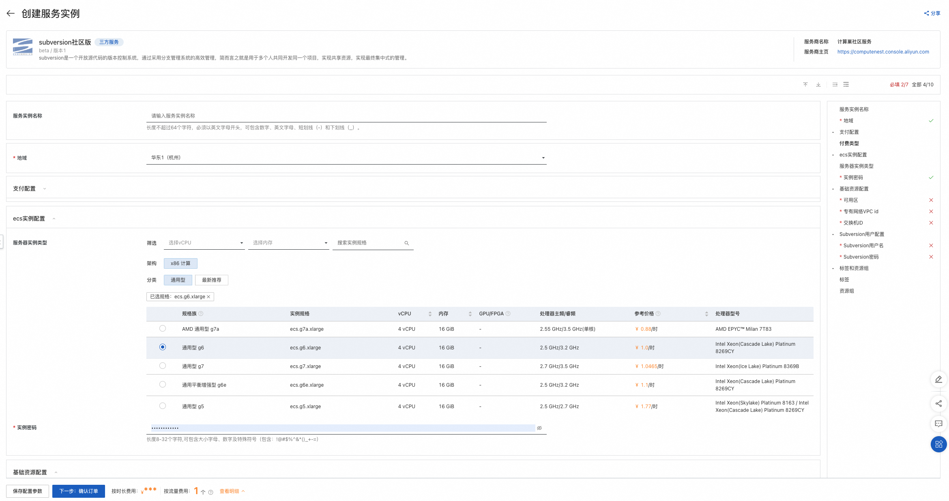This screenshot has height=501, width=949.
Task: Click 下一步：确认订单 button
Action: click(x=79, y=491)
